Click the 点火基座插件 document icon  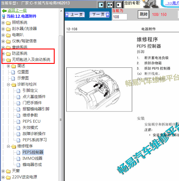click(x=19, y=97)
